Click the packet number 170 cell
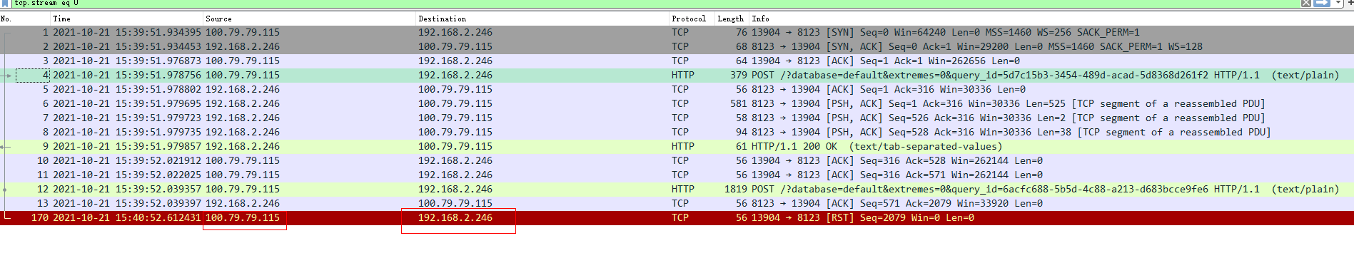This screenshot has width=1354, height=258. [40, 217]
